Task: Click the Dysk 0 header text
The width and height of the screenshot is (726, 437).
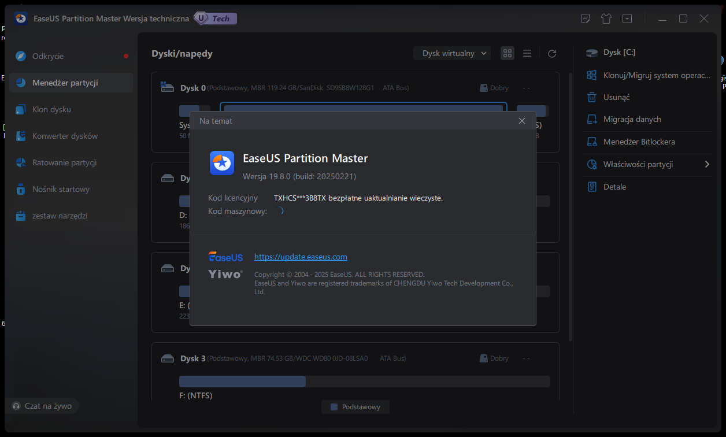Action: (x=193, y=88)
